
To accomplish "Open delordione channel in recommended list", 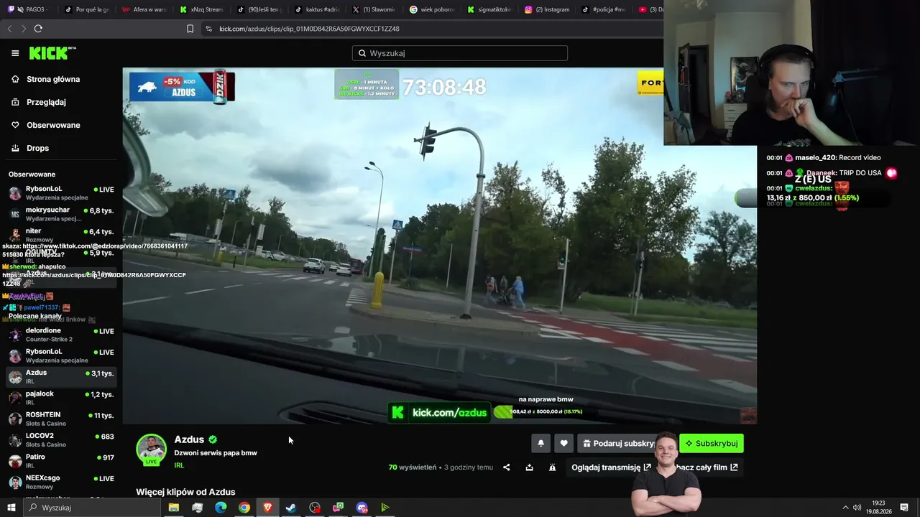I will click(x=61, y=335).
